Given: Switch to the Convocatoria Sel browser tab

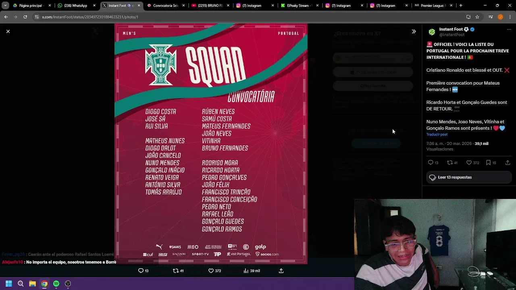Looking at the screenshot, I should pos(164,6).
